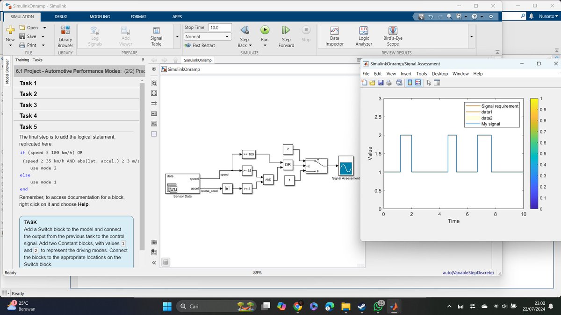Click the Stop Time input field
The image size is (561, 315).
[220, 28]
